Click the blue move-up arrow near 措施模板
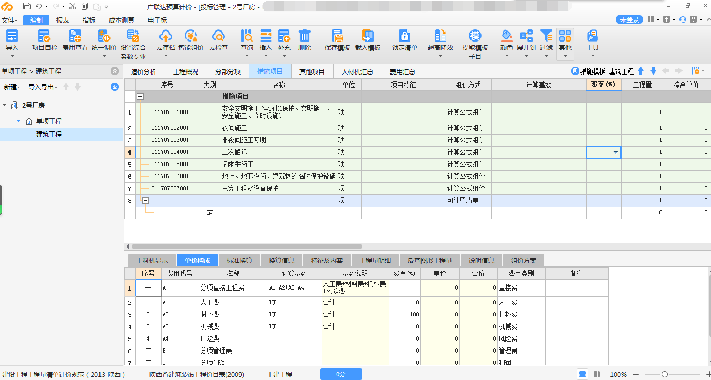Screen dimensions: 711x380 640,71
